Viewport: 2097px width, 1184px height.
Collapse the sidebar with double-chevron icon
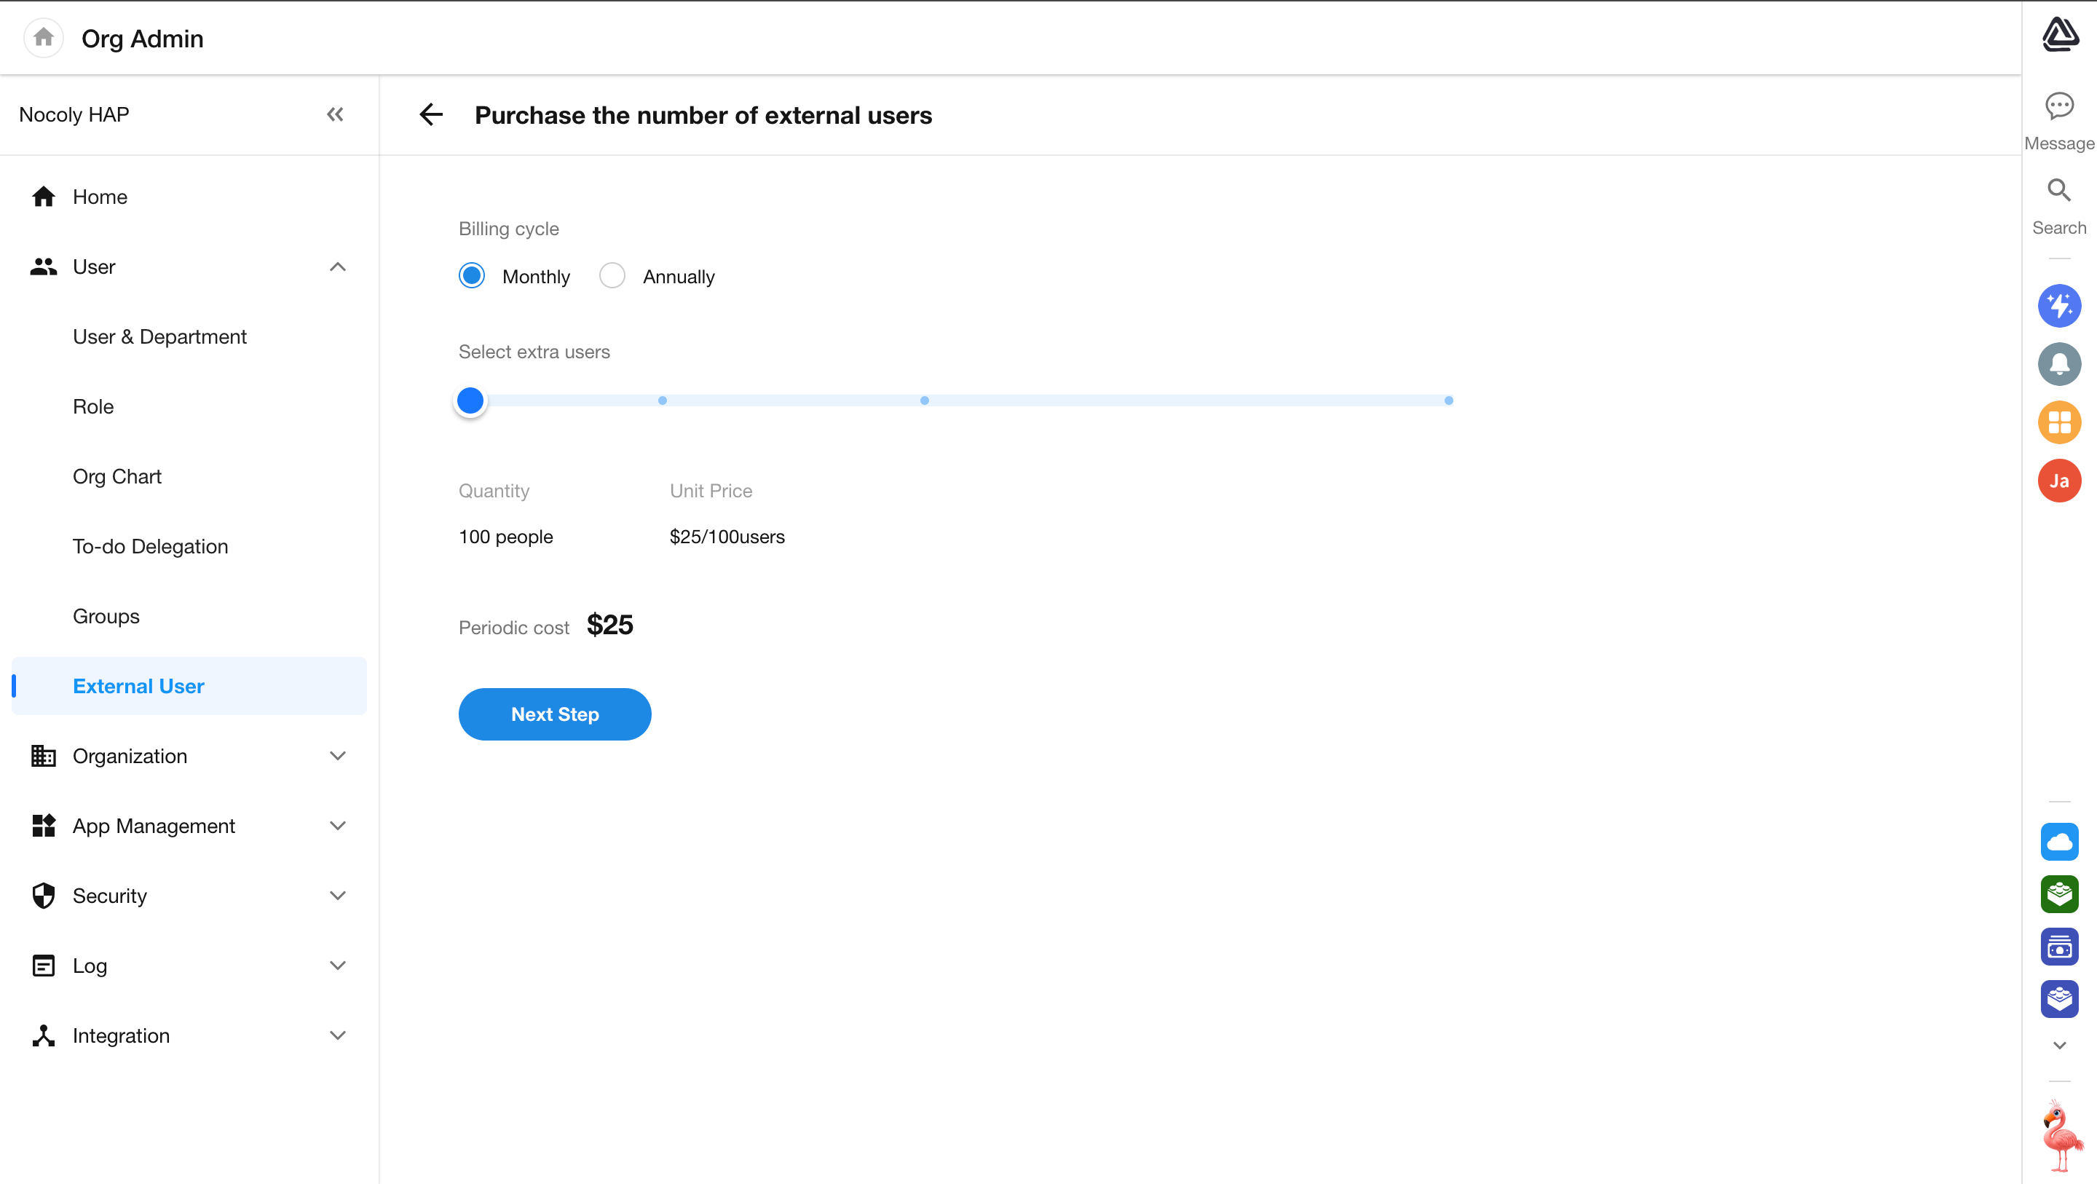coord(336,115)
